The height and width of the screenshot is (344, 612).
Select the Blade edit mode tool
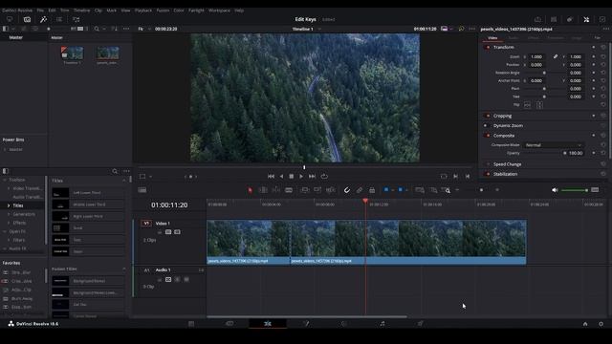click(289, 190)
